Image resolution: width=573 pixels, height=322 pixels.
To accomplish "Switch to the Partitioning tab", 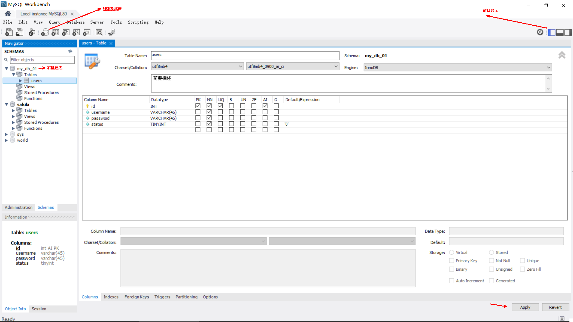I will (x=187, y=297).
